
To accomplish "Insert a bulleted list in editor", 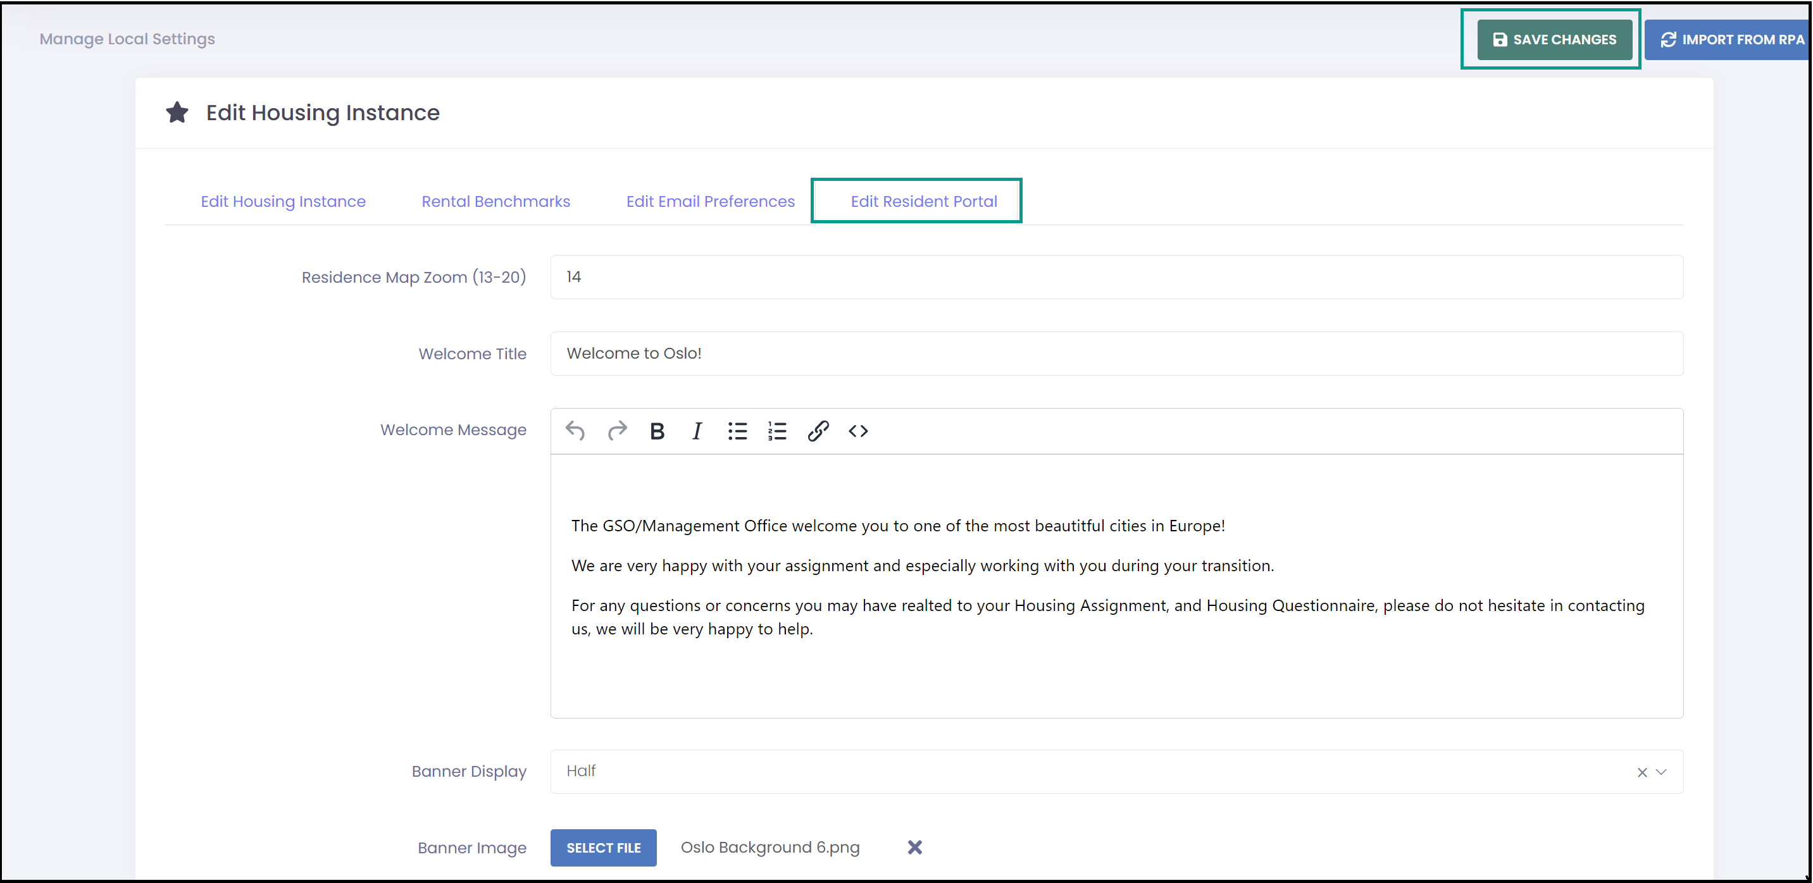I will click(738, 431).
